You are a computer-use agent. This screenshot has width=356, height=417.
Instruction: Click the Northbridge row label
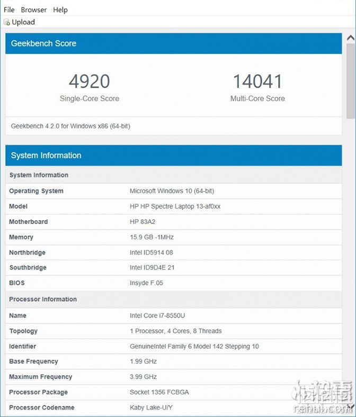point(27,252)
